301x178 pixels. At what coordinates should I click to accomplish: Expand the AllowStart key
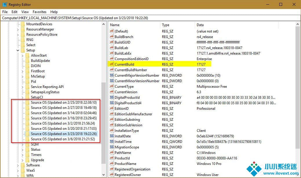click(x=23, y=56)
